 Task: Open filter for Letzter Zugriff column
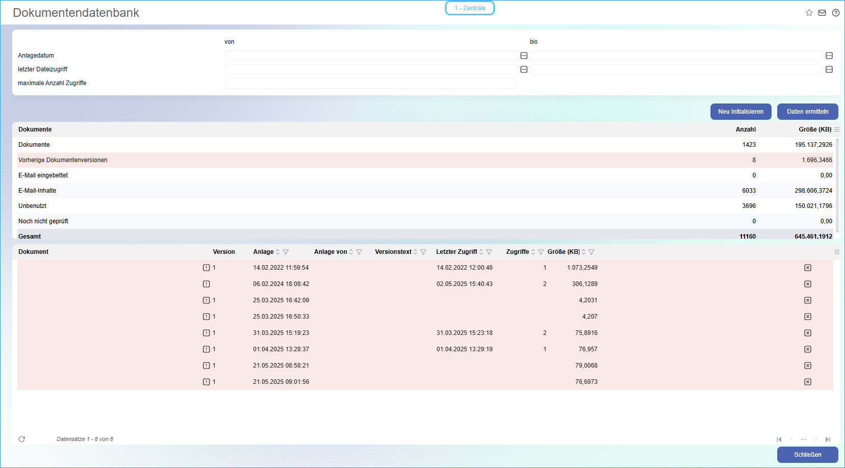[489, 252]
